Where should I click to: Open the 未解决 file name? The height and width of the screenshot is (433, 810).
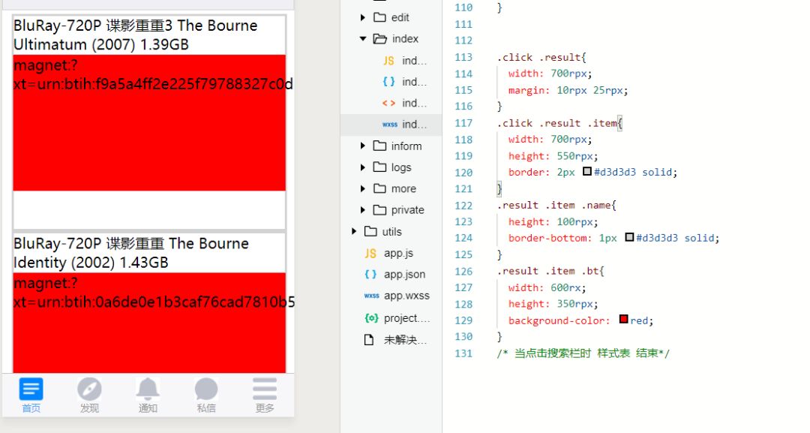pos(405,339)
